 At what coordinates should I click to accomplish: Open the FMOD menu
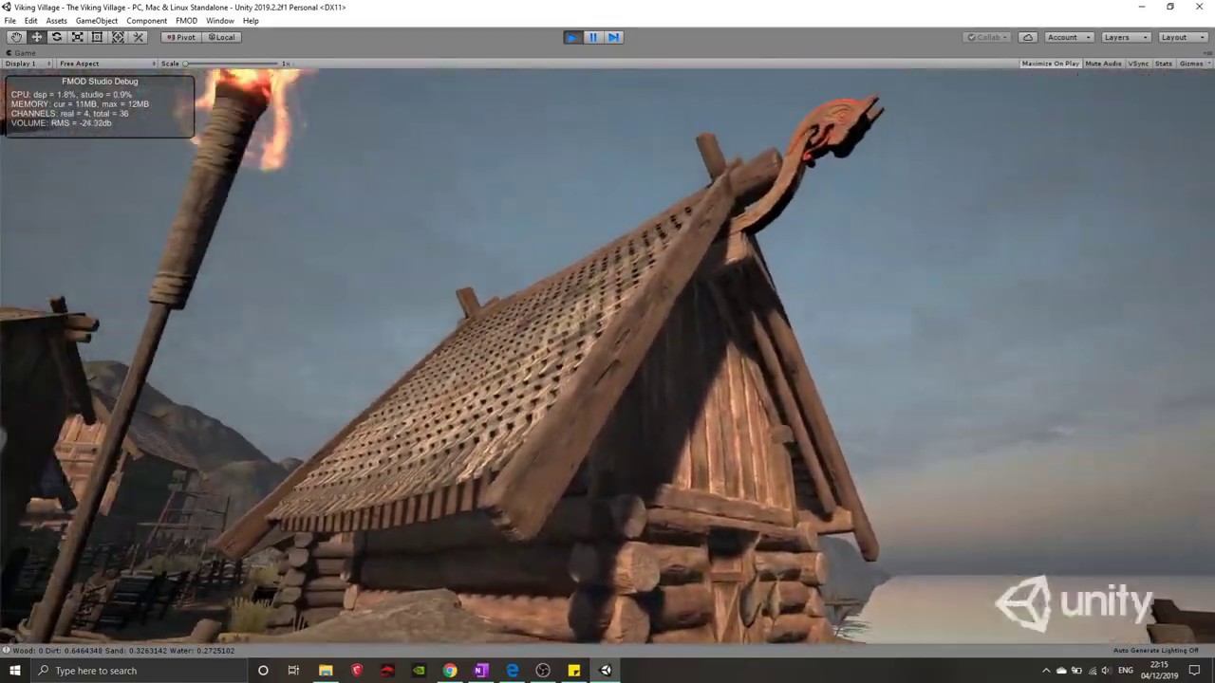pos(186,21)
